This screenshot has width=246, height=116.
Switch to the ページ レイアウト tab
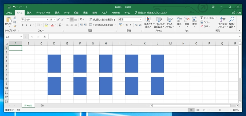click(43, 13)
